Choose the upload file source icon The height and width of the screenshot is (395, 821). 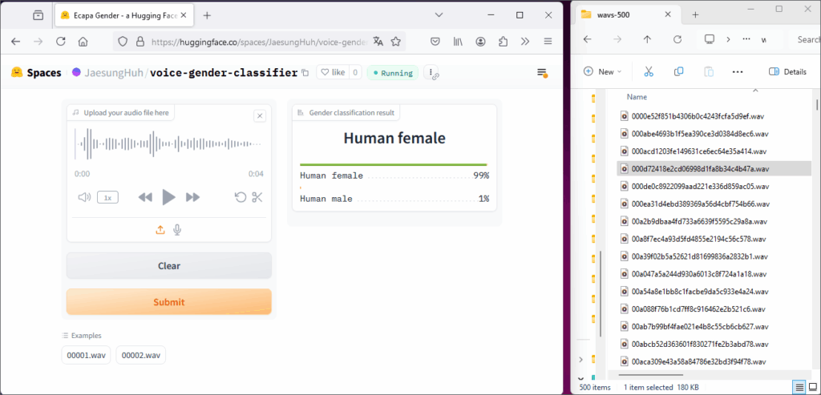click(160, 230)
